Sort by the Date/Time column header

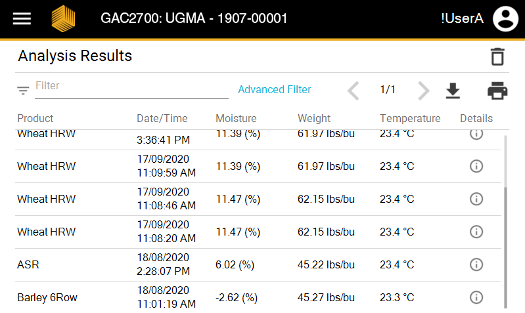[x=162, y=118]
